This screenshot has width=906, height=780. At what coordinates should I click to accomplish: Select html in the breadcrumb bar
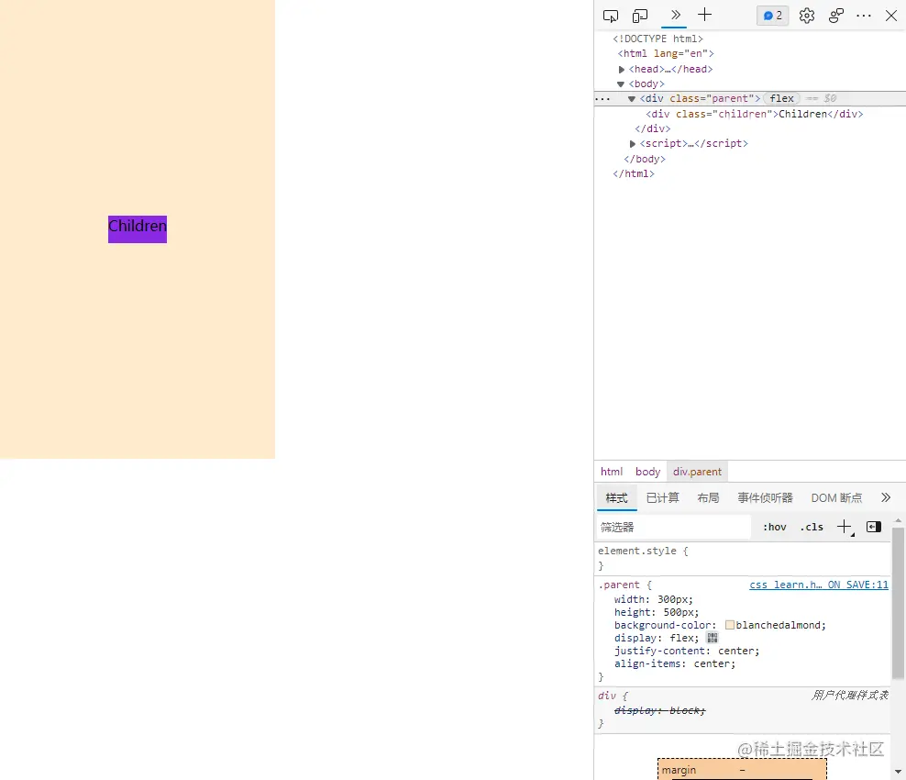click(612, 472)
